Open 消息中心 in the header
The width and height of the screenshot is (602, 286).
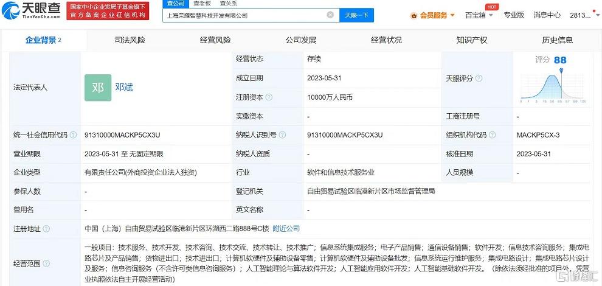(x=547, y=15)
